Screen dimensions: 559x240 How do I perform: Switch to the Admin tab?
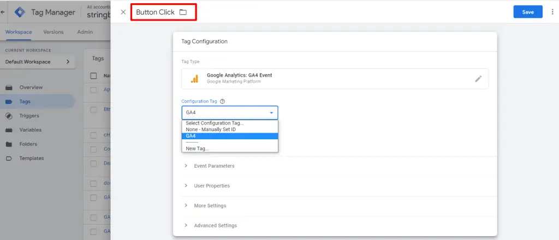pos(85,32)
